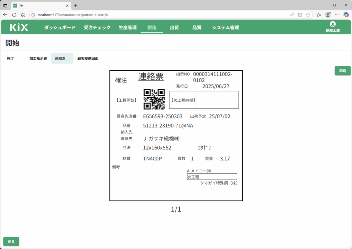This screenshot has width=352, height=249.
Task: Click instruction number 0000314111002-0102
Action: pos(213,77)
